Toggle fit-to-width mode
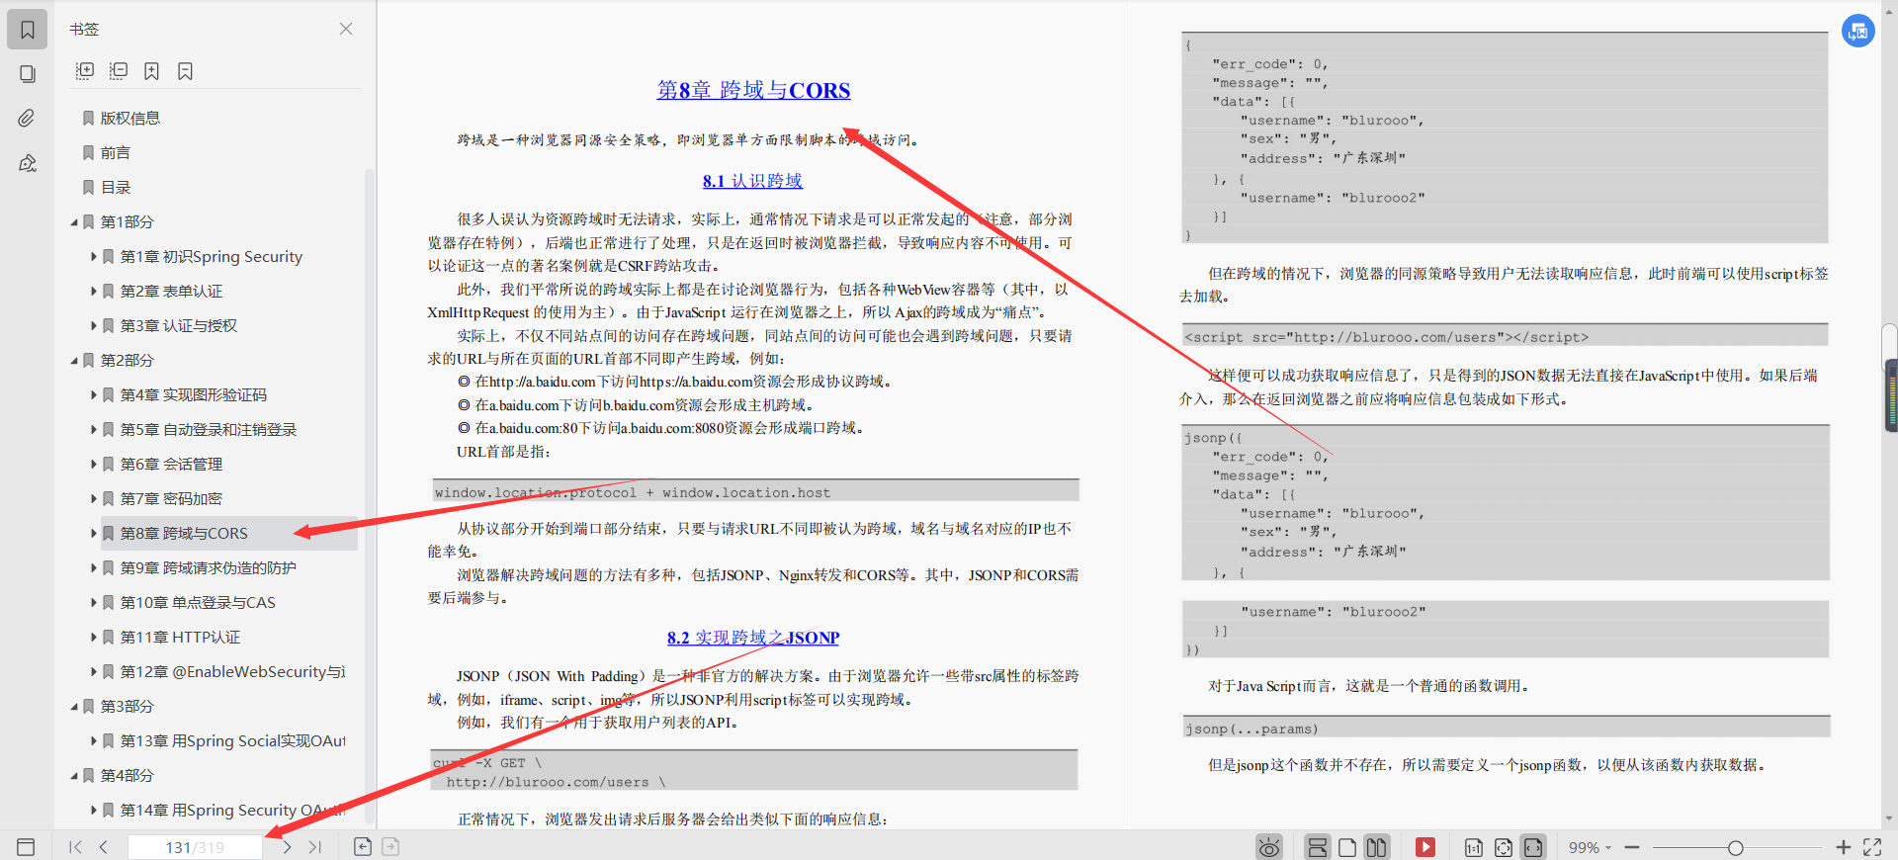The height and width of the screenshot is (860, 1898). 1533,847
